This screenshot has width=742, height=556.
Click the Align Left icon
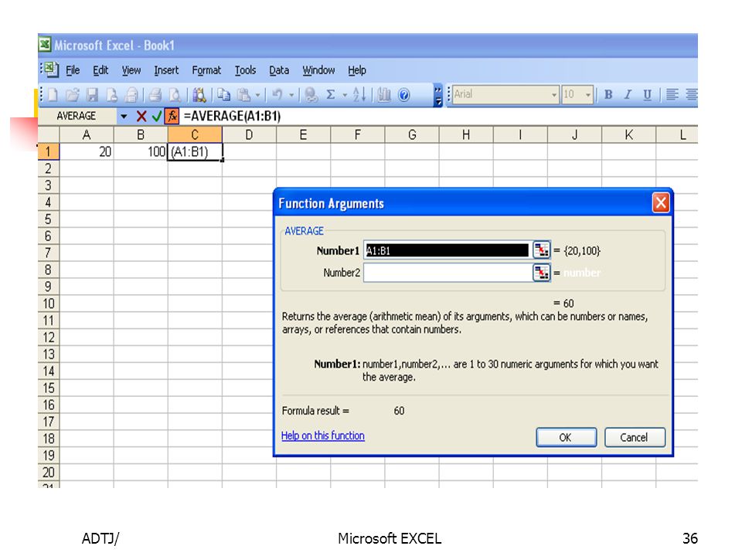[672, 95]
